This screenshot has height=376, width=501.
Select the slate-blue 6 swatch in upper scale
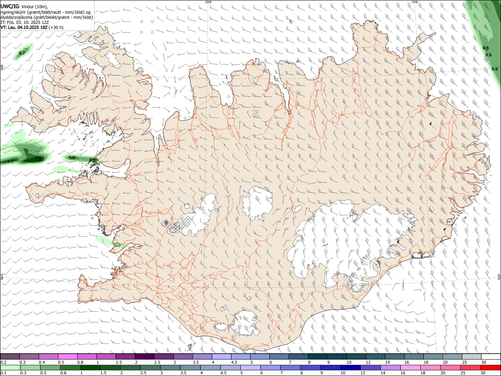pos(279,357)
